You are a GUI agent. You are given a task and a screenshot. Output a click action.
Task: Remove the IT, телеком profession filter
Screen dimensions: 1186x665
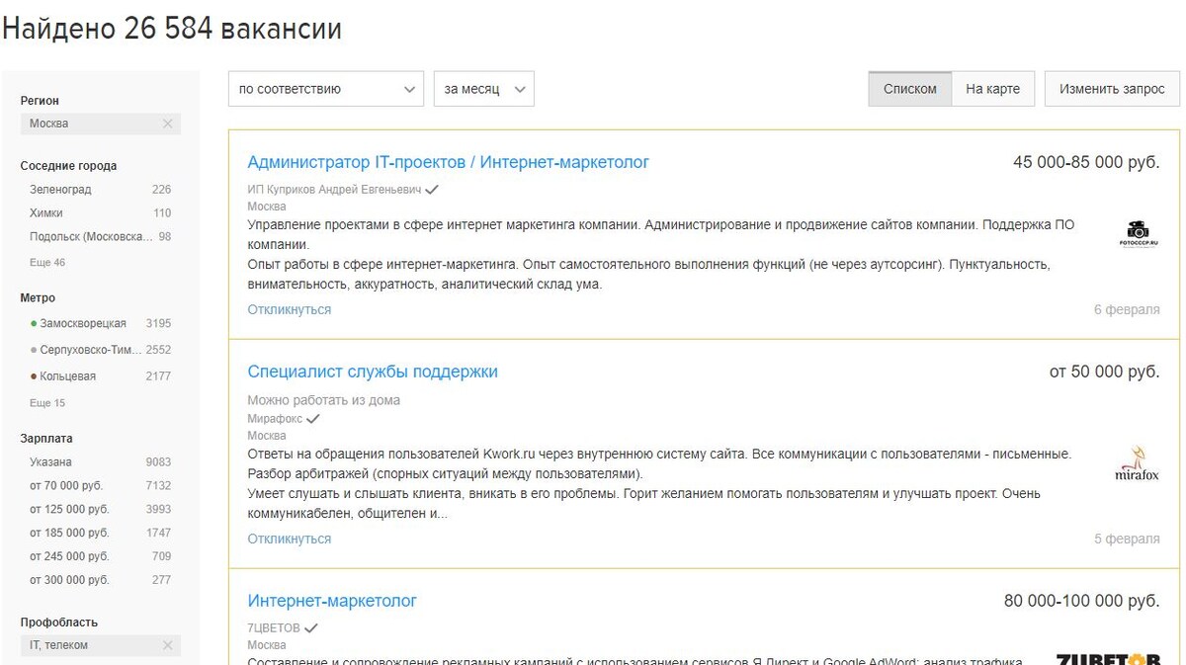(x=169, y=644)
